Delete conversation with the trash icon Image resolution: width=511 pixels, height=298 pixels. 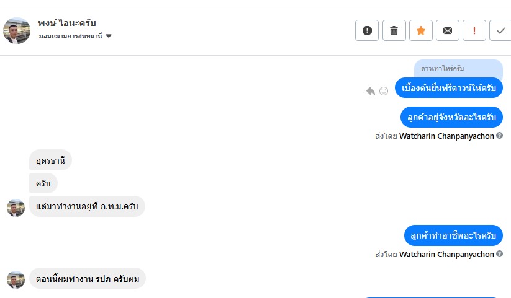(394, 30)
